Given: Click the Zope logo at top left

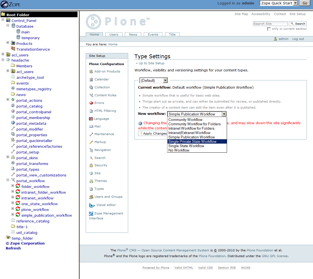Looking at the screenshot, I should tap(10, 4).
